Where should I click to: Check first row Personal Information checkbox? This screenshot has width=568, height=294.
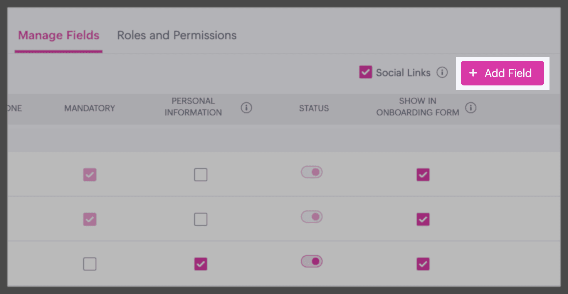click(200, 175)
